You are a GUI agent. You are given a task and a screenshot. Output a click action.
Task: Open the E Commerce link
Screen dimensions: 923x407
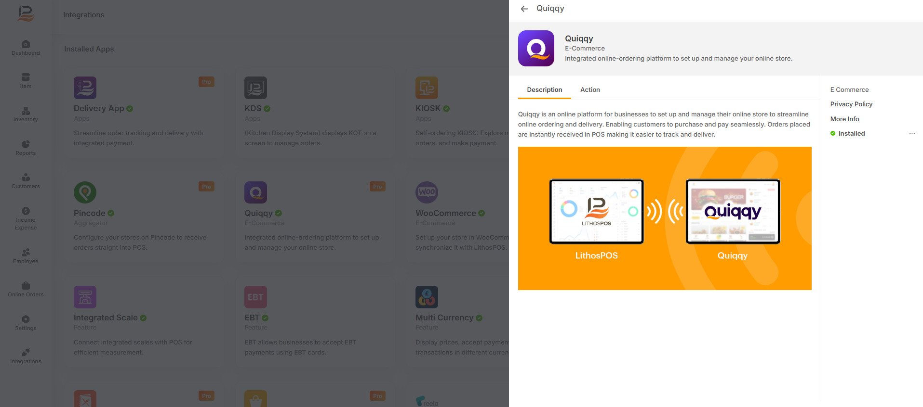point(849,89)
